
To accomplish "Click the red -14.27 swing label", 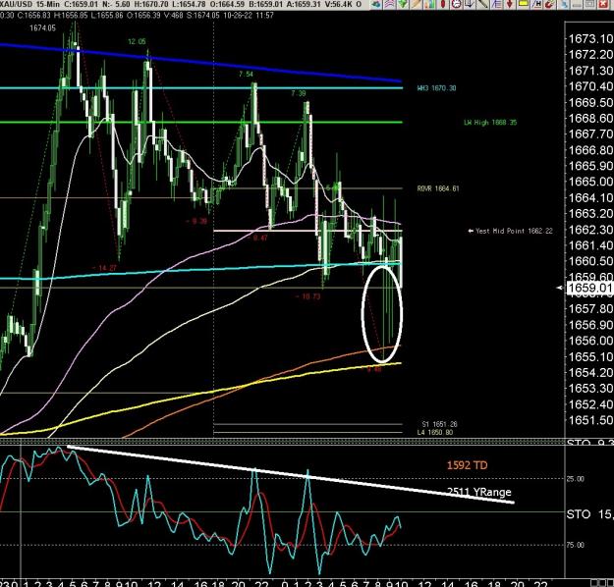I will 104,268.
